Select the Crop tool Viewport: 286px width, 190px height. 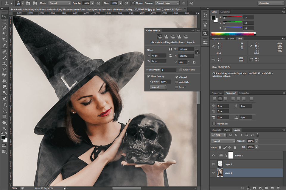(4, 40)
